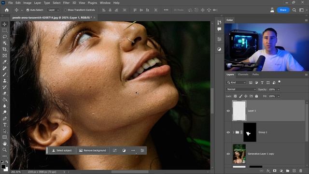Click Remove background button
This screenshot has height=174, width=309.
(x=92, y=150)
